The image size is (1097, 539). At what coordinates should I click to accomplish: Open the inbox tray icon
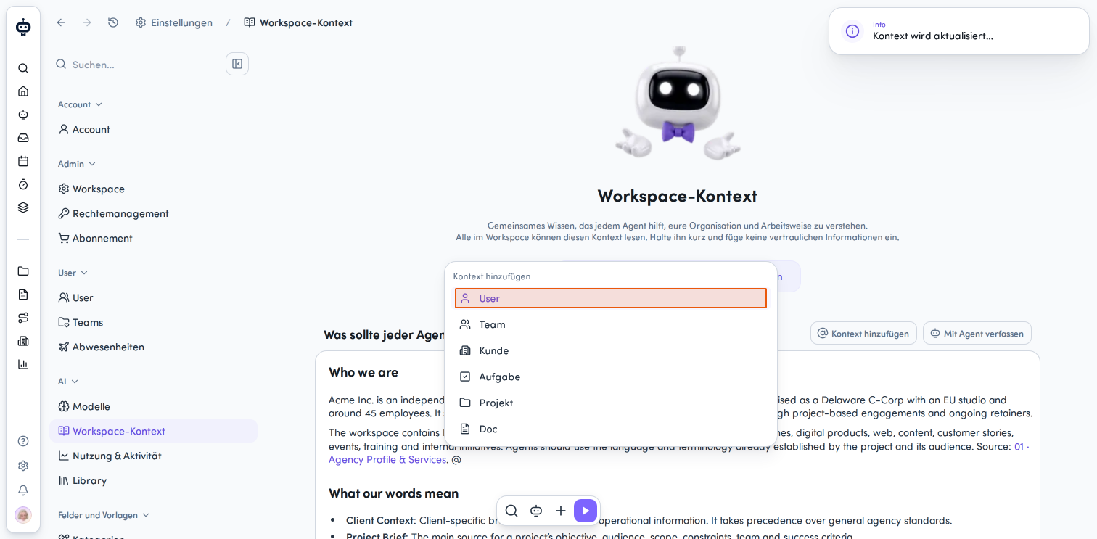tap(23, 138)
